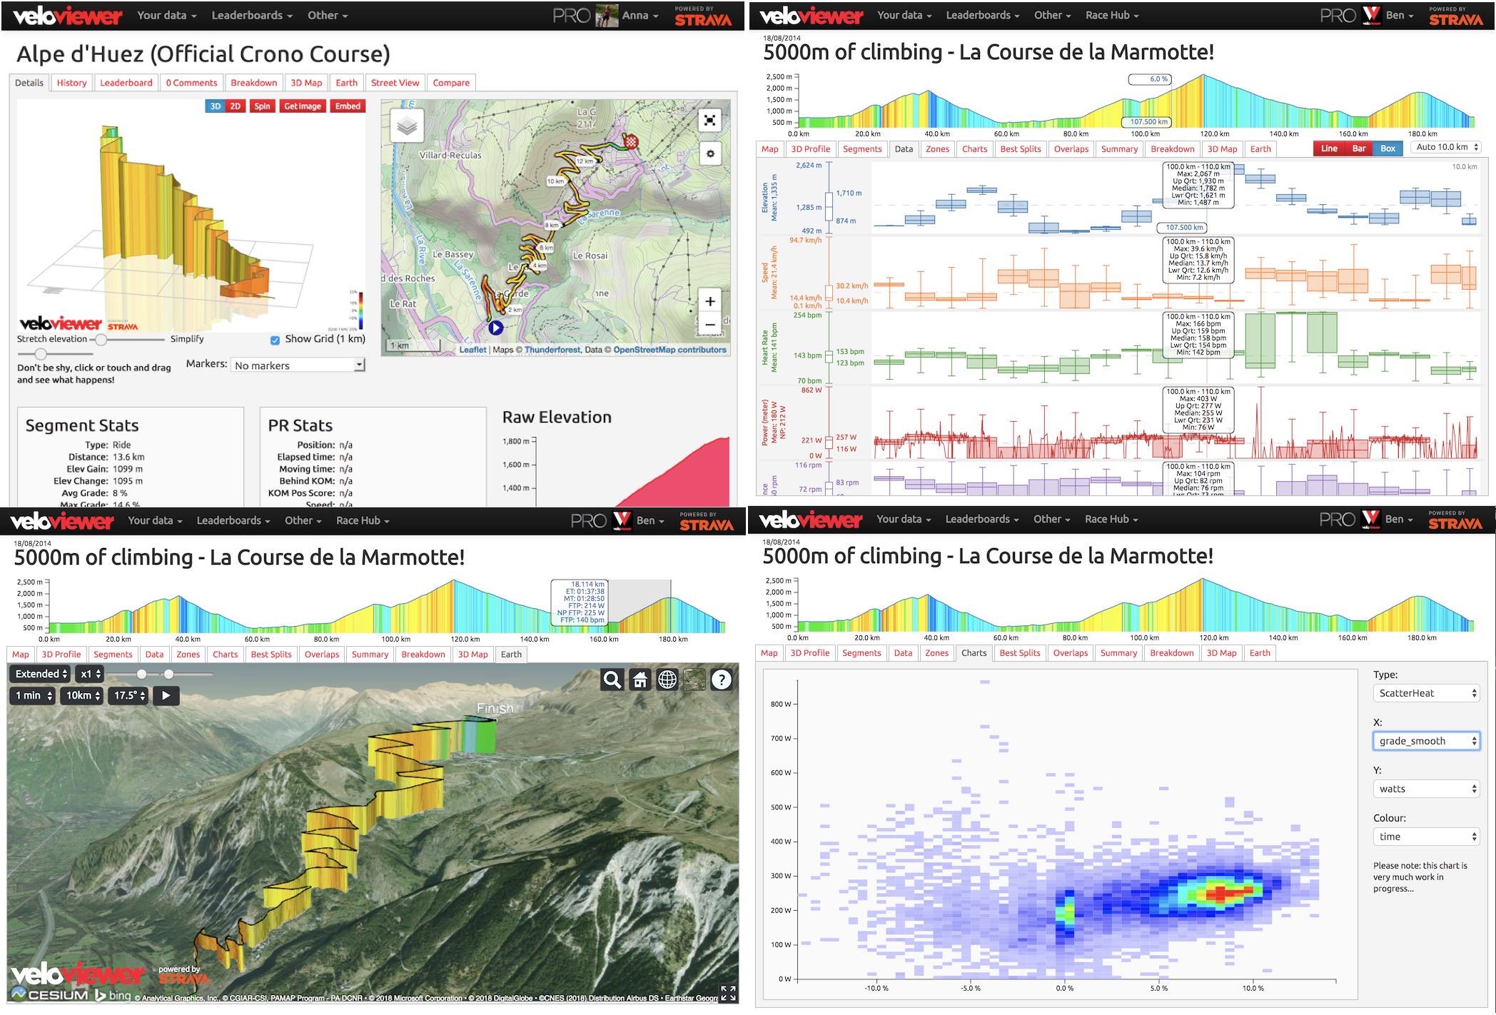Select the Box chart style toggle
Image resolution: width=1496 pixels, height=1015 pixels.
click(x=1388, y=148)
